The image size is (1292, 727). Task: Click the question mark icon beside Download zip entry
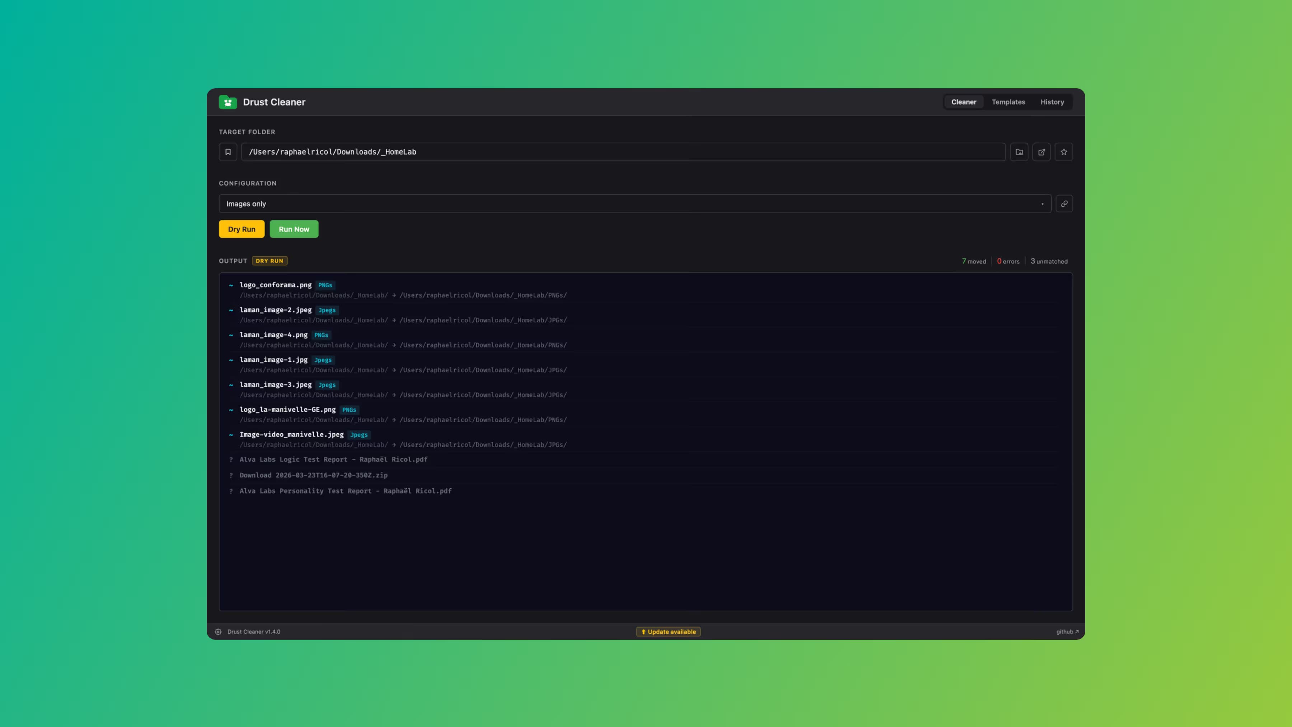(231, 475)
